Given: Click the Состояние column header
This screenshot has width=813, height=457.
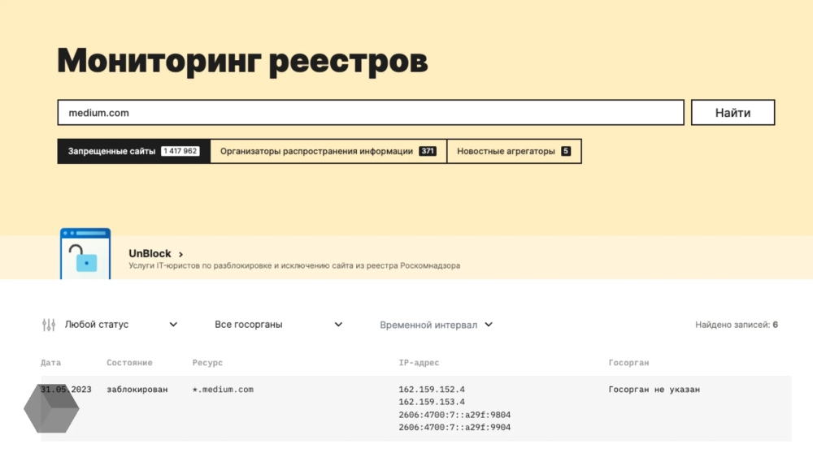Looking at the screenshot, I should point(129,363).
